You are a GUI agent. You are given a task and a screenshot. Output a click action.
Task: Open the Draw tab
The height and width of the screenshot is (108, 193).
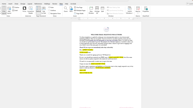16,4
